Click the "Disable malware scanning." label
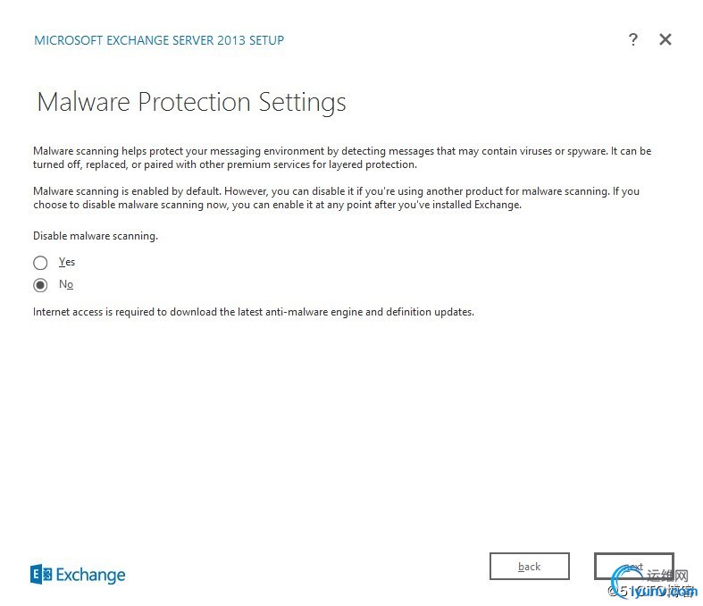Image resolution: width=703 pixels, height=606 pixels. click(x=96, y=236)
